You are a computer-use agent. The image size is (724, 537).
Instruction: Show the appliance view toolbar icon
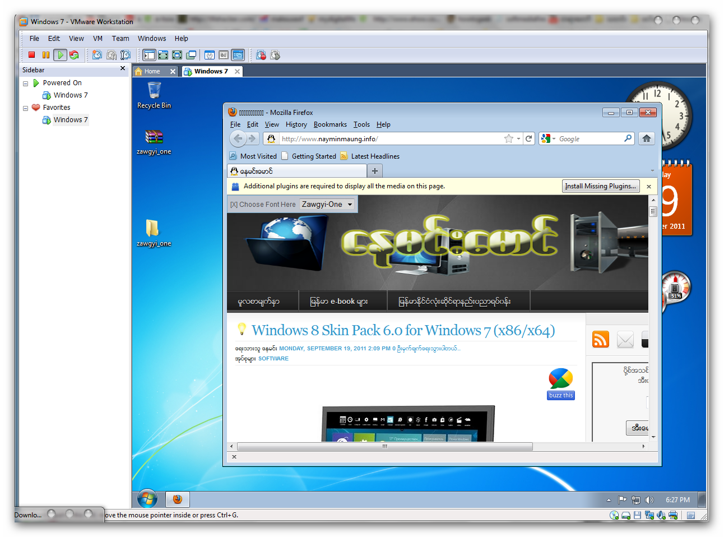[x=224, y=55]
